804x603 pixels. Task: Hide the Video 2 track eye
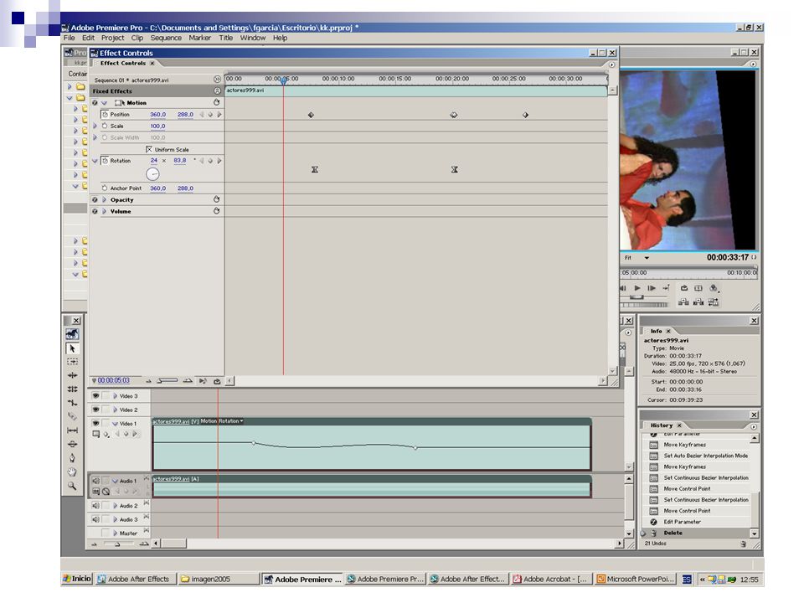(95, 410)
